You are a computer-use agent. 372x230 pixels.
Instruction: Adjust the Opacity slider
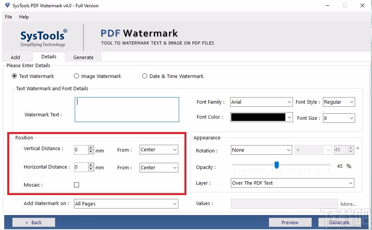coord(277,165)
